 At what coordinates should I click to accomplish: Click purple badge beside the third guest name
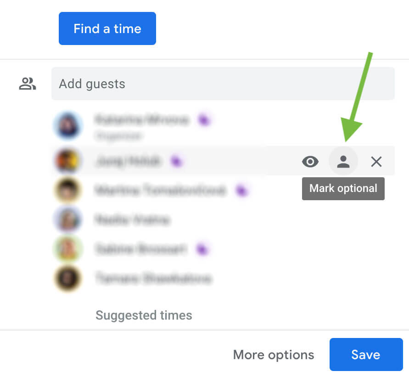242,190
